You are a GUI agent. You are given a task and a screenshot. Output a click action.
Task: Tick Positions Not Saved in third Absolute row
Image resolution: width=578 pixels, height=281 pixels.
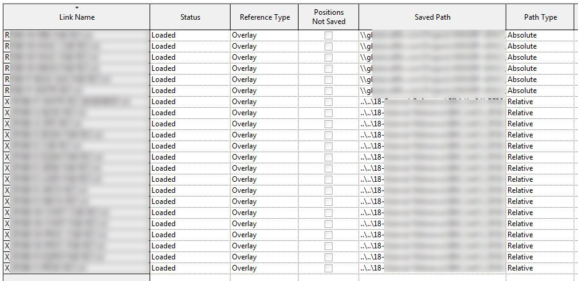328,57
